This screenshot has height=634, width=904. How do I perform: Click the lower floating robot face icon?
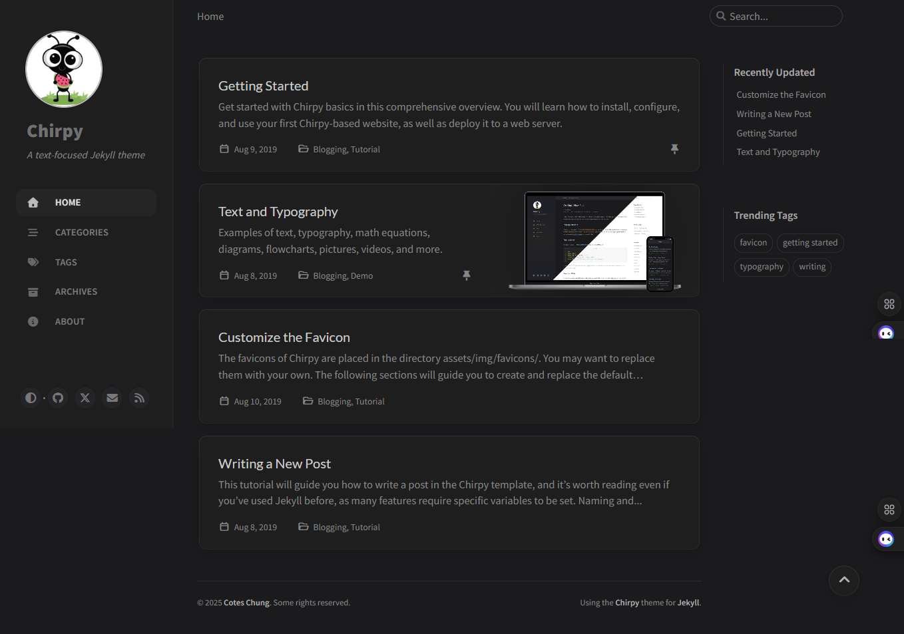point(886,539)
